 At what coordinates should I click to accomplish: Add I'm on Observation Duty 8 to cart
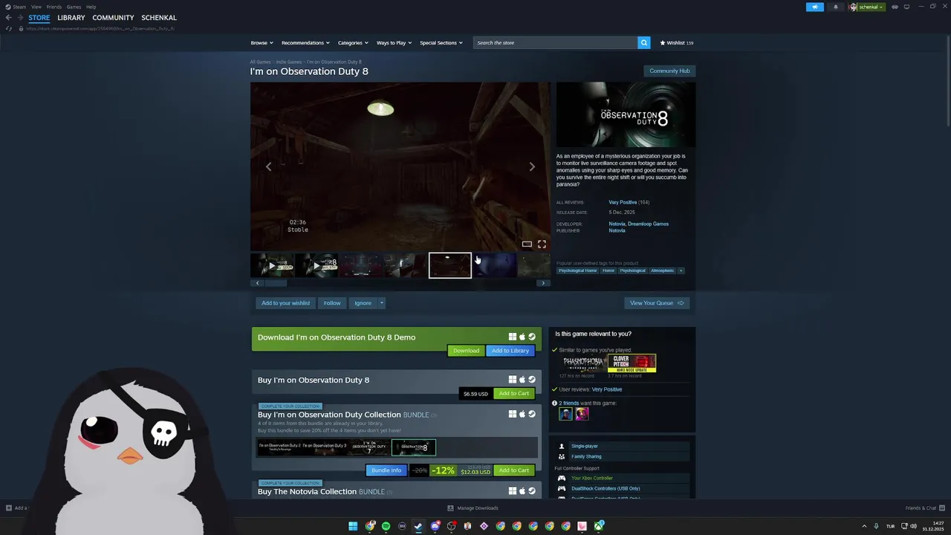[x=513, y=393]
